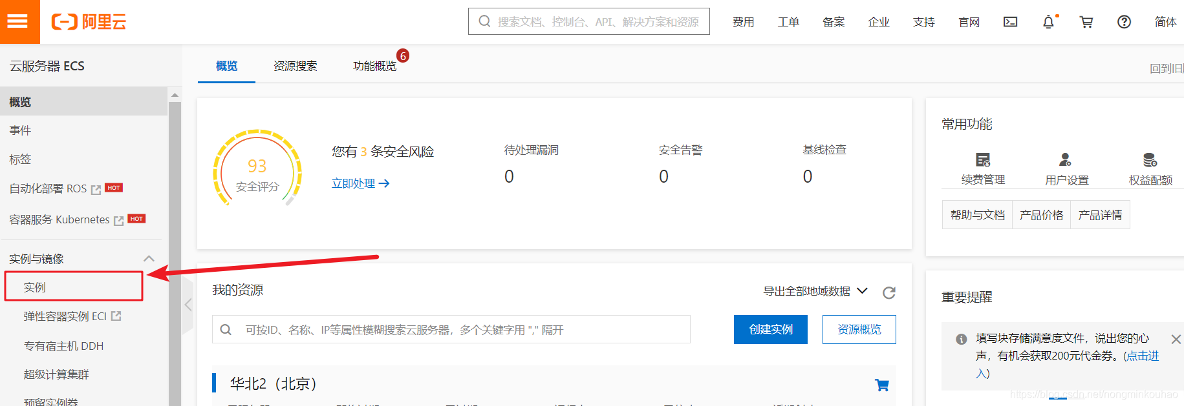Viewport: 1184px width, 406px height.
Task: Click the 待处理漏洞 count 0
Action: click(509, 176)
